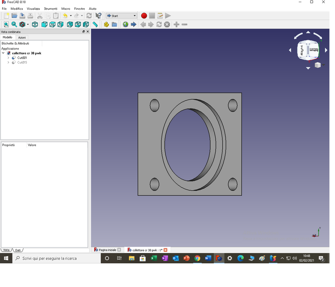335x287 pixels.
Task: Open the File menu
Action: 4,9
